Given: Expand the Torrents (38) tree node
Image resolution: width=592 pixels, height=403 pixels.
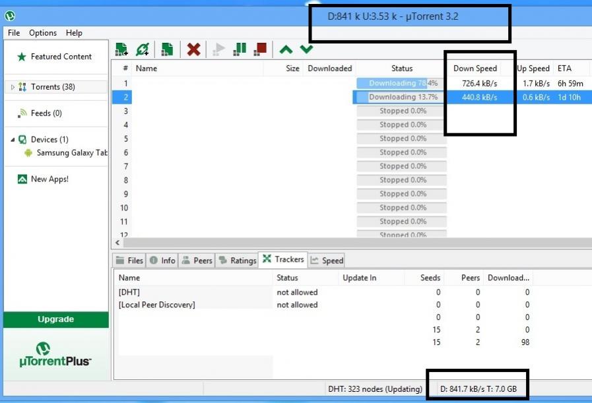Looking at the screenshot, I should [13, 87].
